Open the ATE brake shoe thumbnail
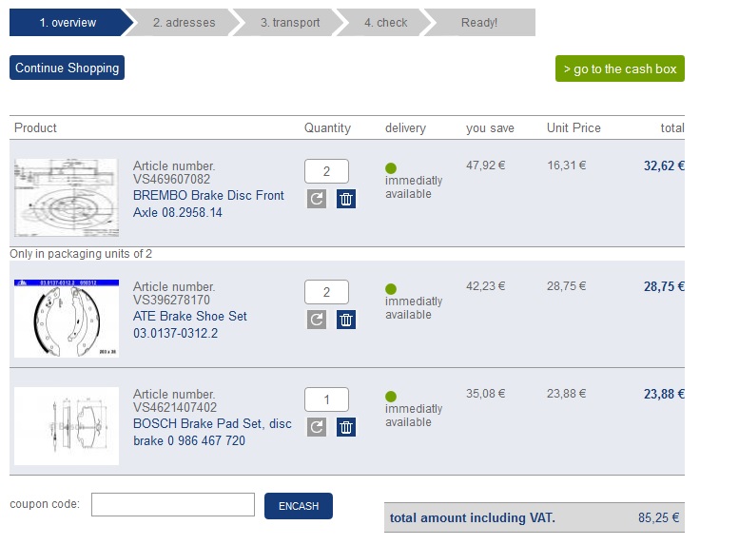The height and width of the screenshot is (545, 739). (x=67, y=319)
